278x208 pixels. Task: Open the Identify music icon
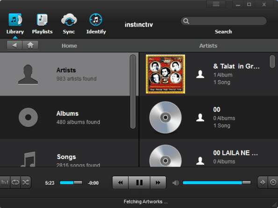(x=96, y=20)
